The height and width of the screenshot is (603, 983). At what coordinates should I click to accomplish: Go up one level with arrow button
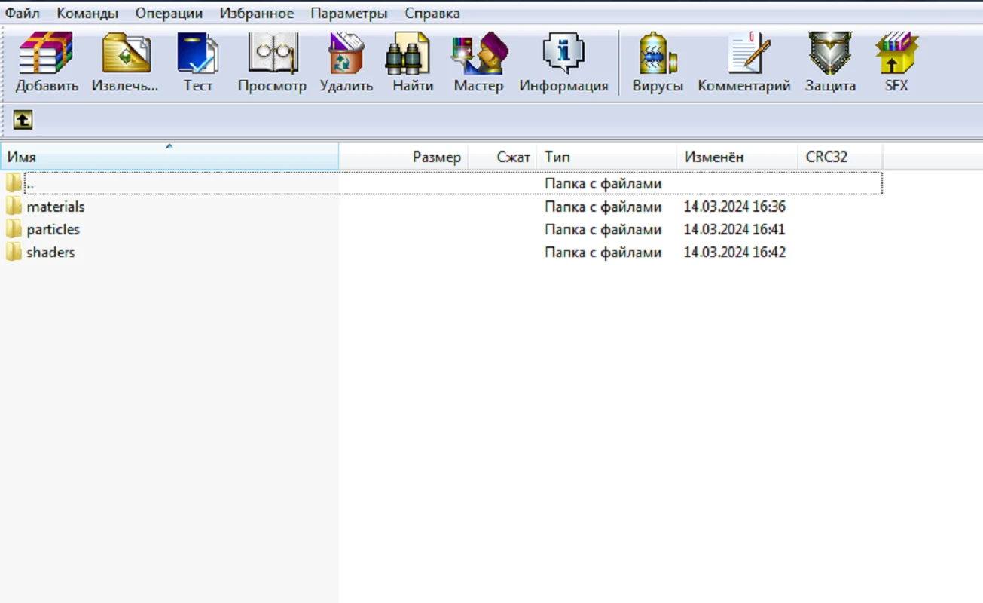coord(23,119)
